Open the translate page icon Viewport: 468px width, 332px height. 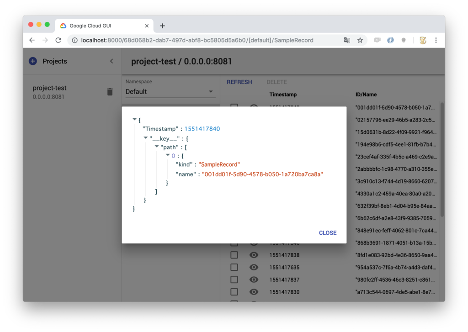347,40
